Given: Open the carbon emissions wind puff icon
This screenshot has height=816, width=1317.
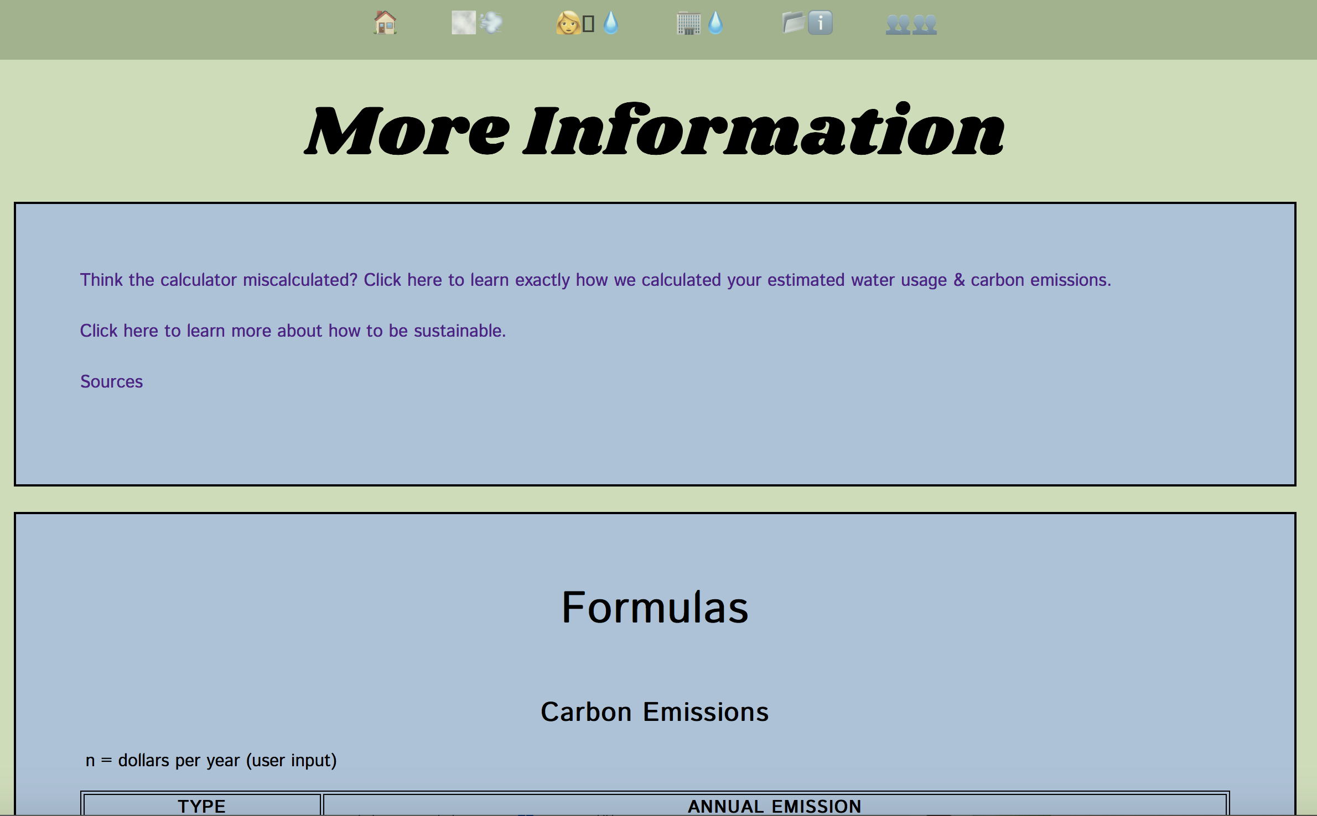Looking at the screenshot, I should [x=491, y=23].
